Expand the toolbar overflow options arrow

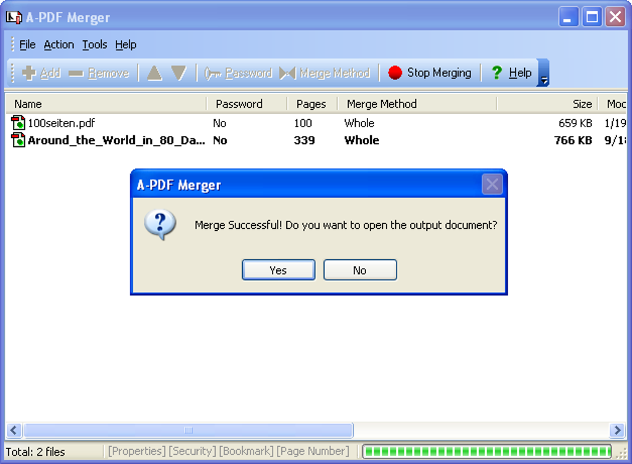tap(544, 73)
